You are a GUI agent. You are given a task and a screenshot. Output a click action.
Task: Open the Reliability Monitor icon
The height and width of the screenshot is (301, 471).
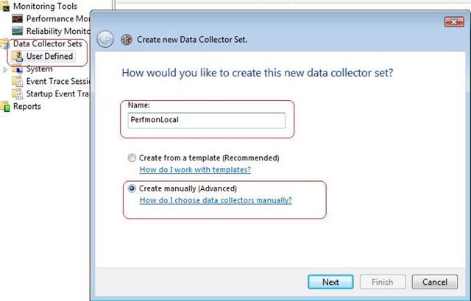18,31
